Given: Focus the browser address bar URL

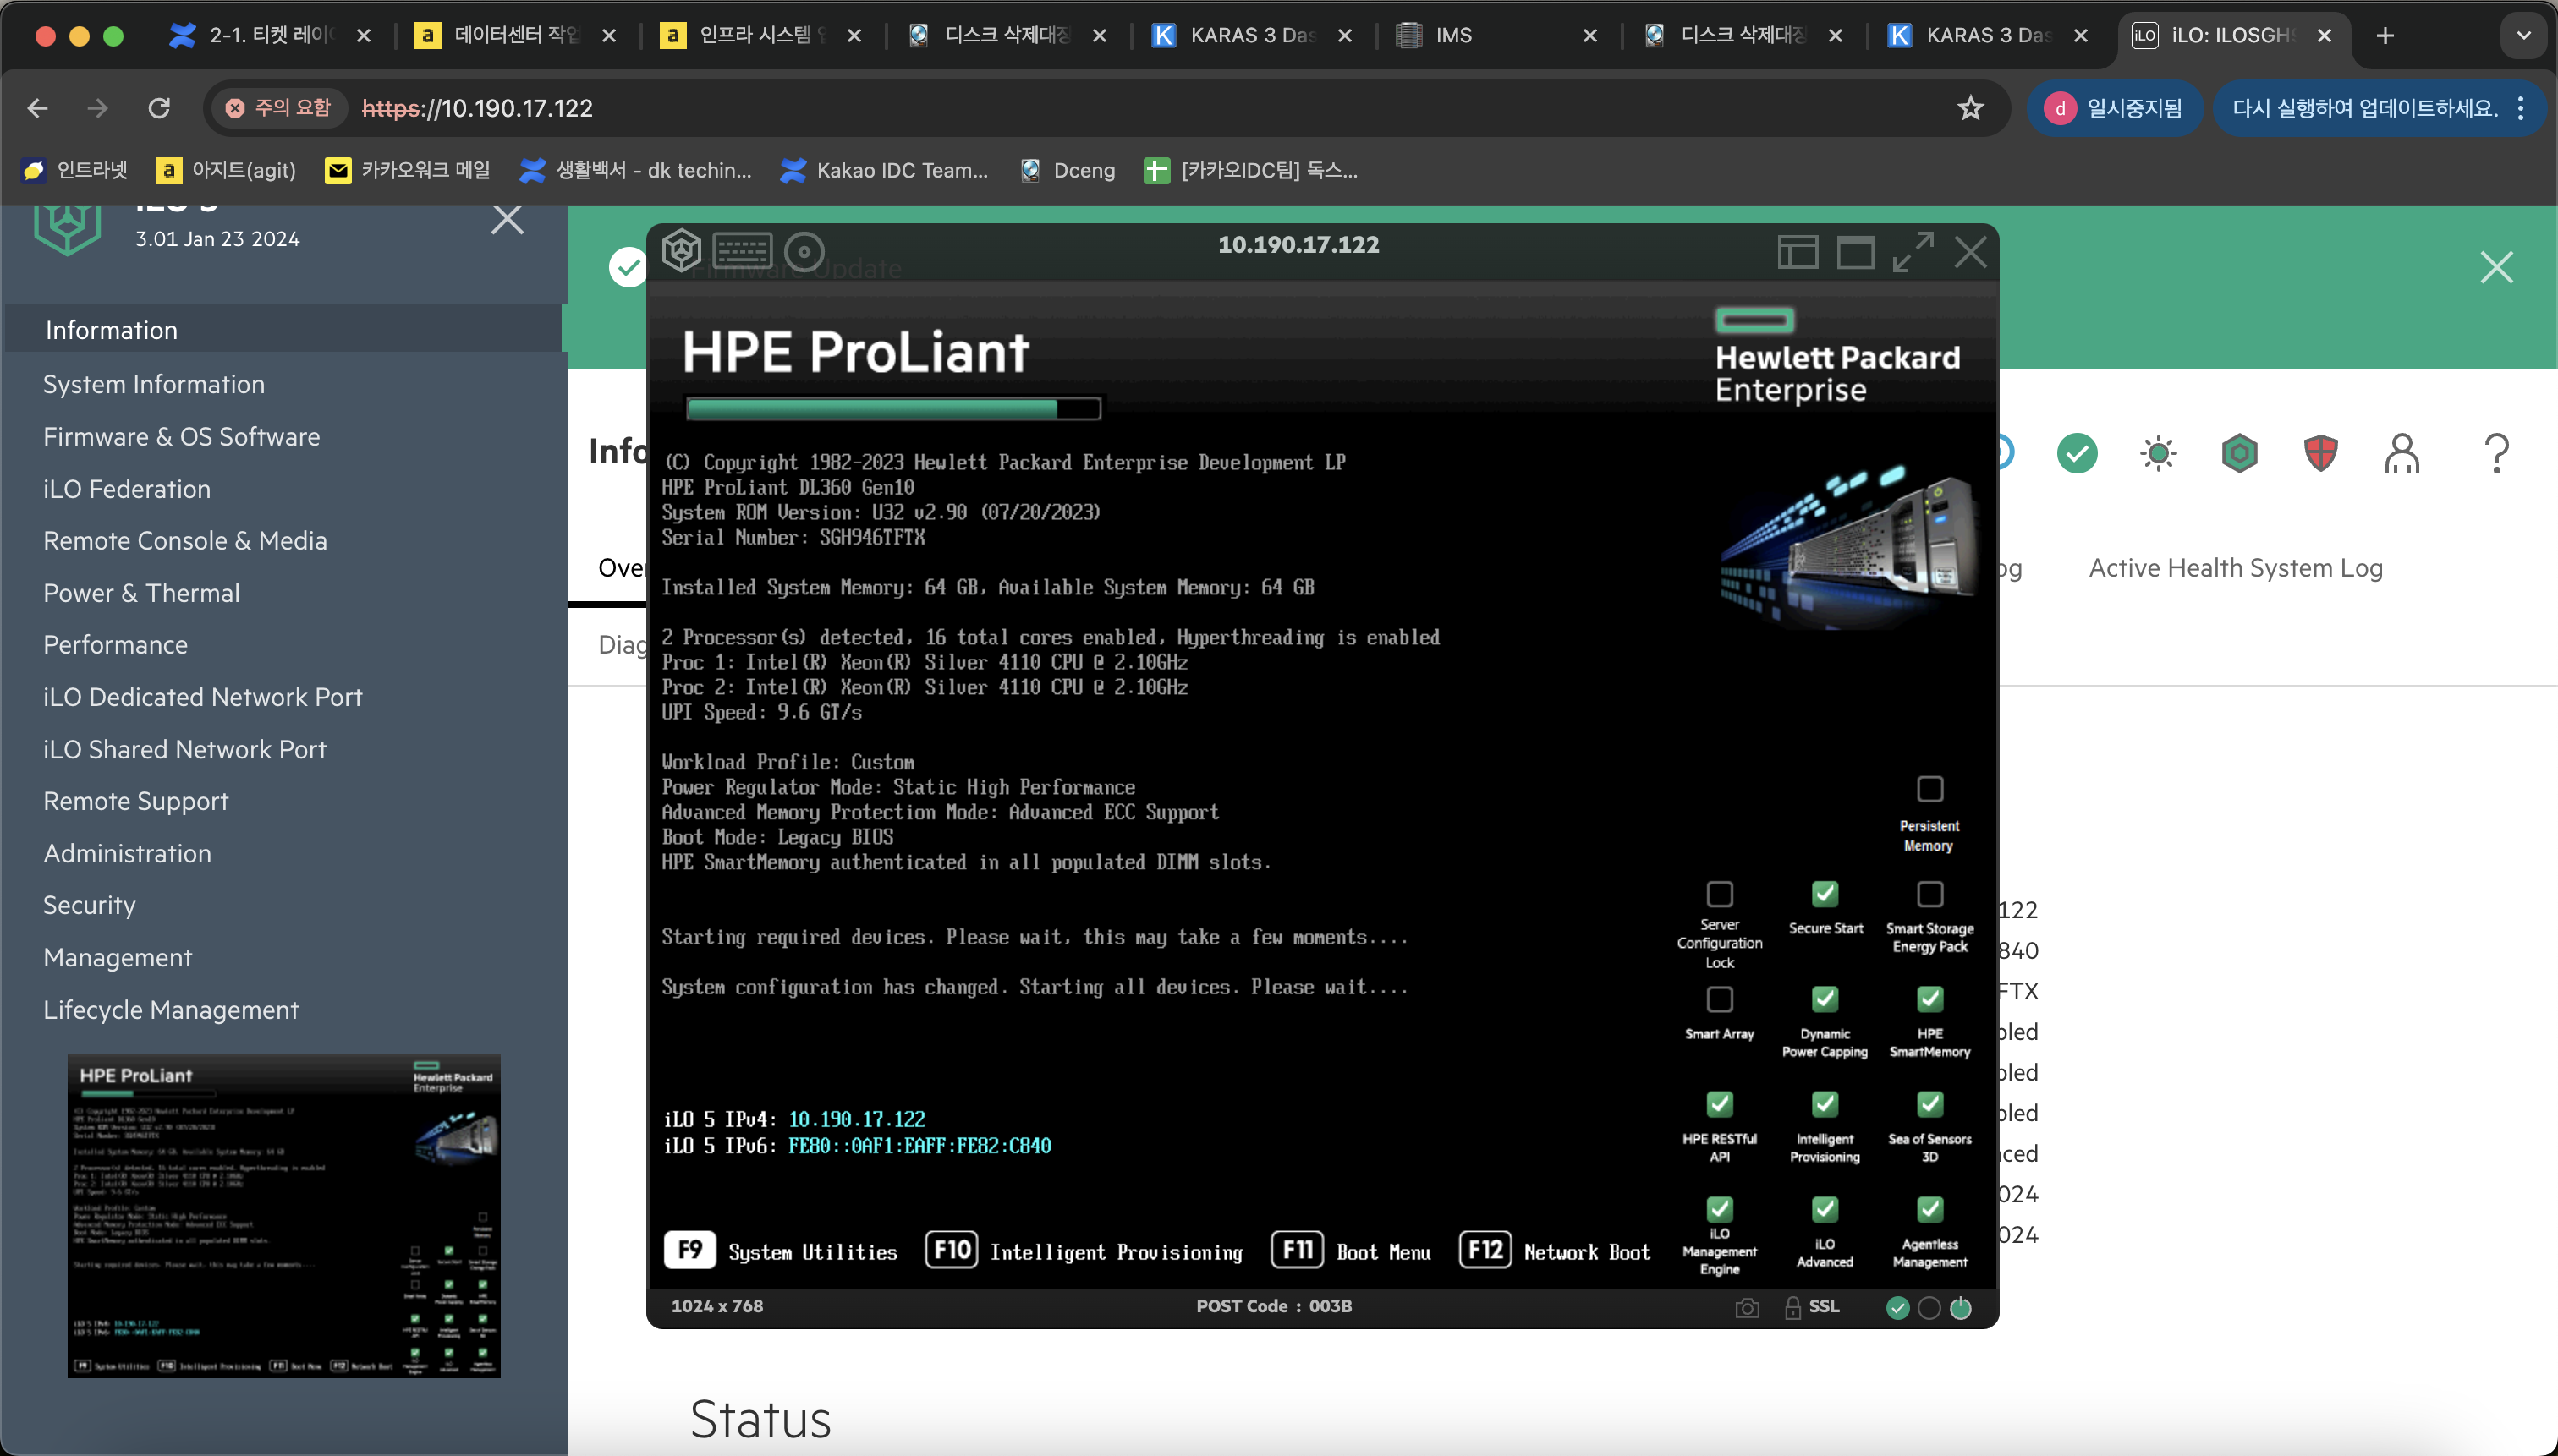Looking at the screenshot, I should coord(477,108).
